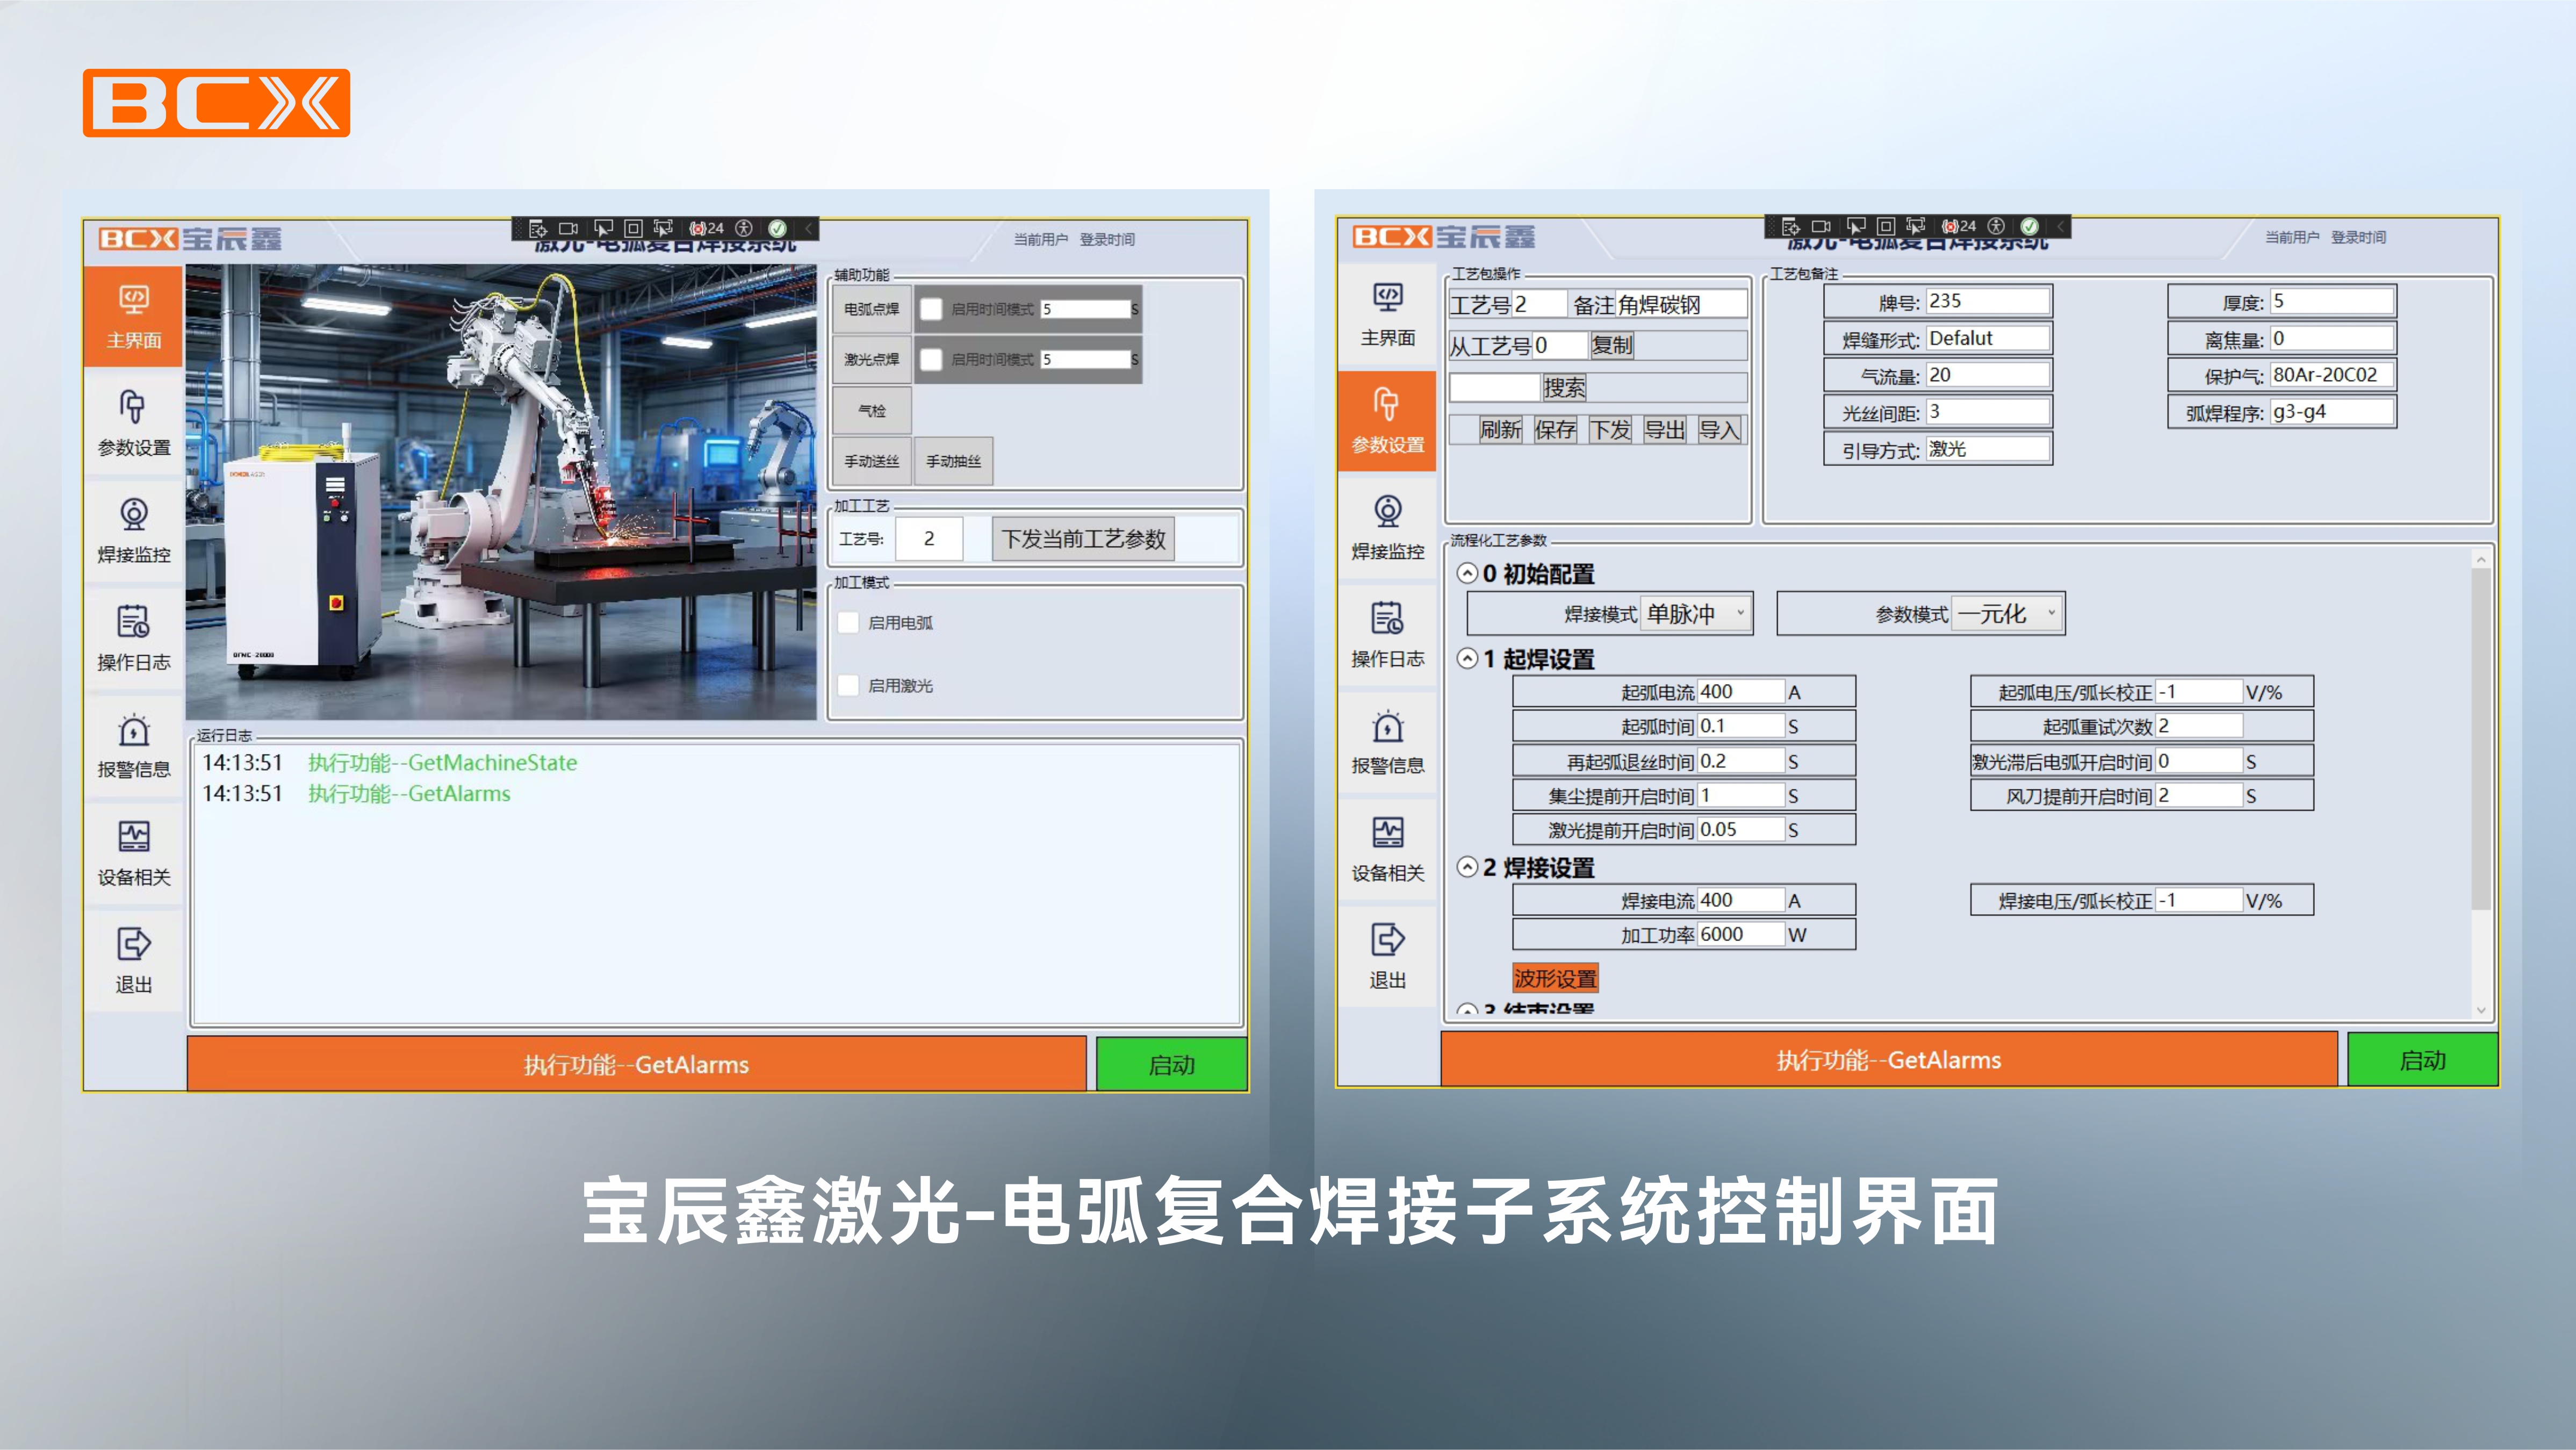Click the 气检 button
Screen dimensions: 2576x1450
[871, 410]
